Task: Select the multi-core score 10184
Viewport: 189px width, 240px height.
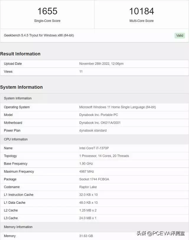Action: [141, 11]
